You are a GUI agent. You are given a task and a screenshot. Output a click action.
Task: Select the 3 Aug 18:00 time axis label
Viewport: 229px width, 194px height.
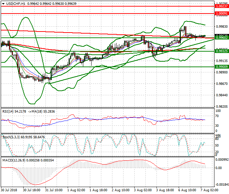tap(165, 190)
